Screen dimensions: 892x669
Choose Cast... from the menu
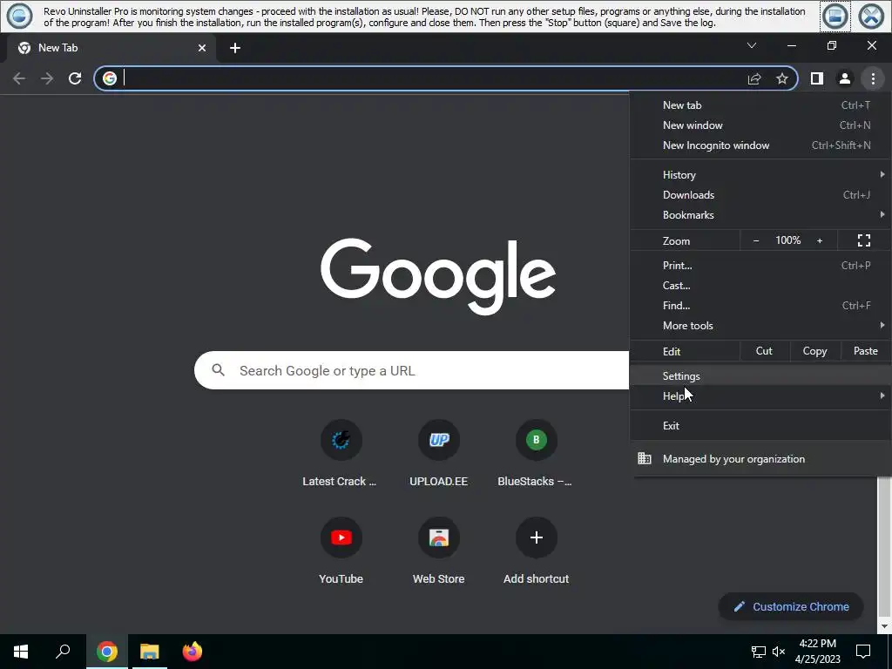(x=760, y=286)
